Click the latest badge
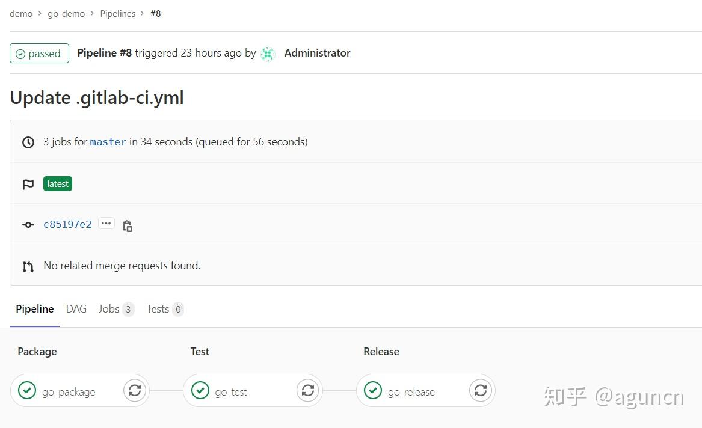702x428 pixels. 57,183
